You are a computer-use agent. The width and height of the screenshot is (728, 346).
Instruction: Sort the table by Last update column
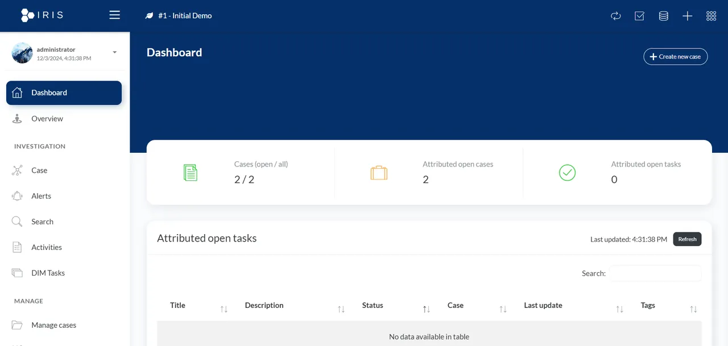(x=569, y=306)
